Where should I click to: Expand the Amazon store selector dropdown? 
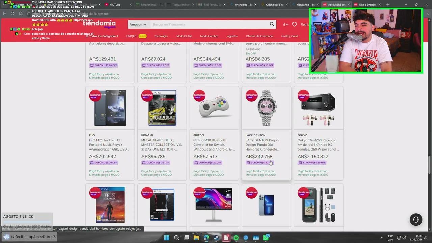tap(138, 24)
